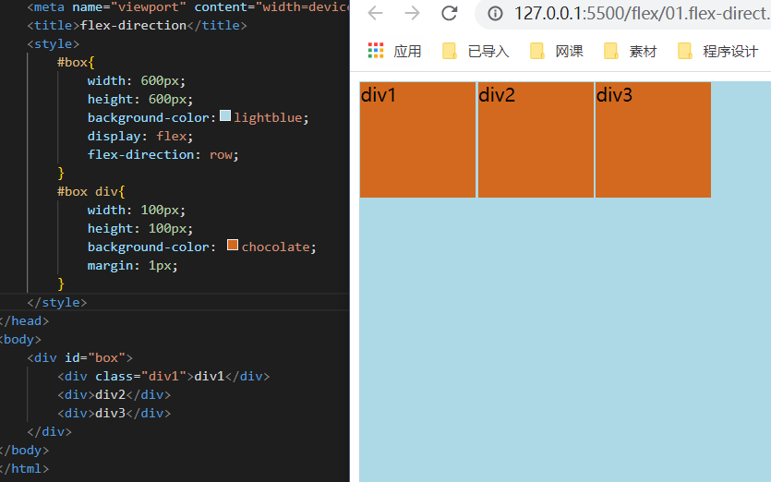
Task: Click the closing </html> tag
Action: click(x=25, y=469)
